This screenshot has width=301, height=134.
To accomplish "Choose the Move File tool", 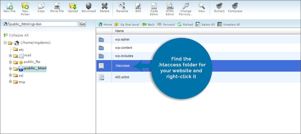I will [57, 8].
